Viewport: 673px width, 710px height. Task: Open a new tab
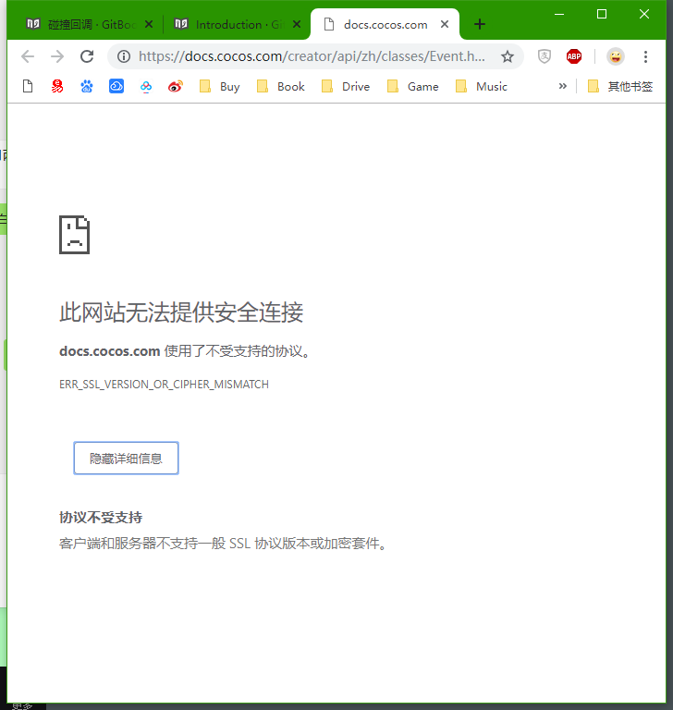tap(480, 24)
